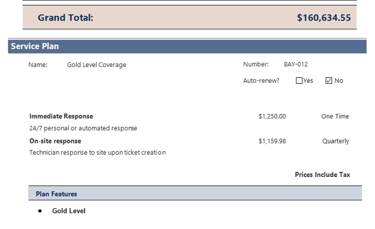Click the Grand Total amount $160,634.55
This screenshot has width=375, height=229.
point(324,18)
